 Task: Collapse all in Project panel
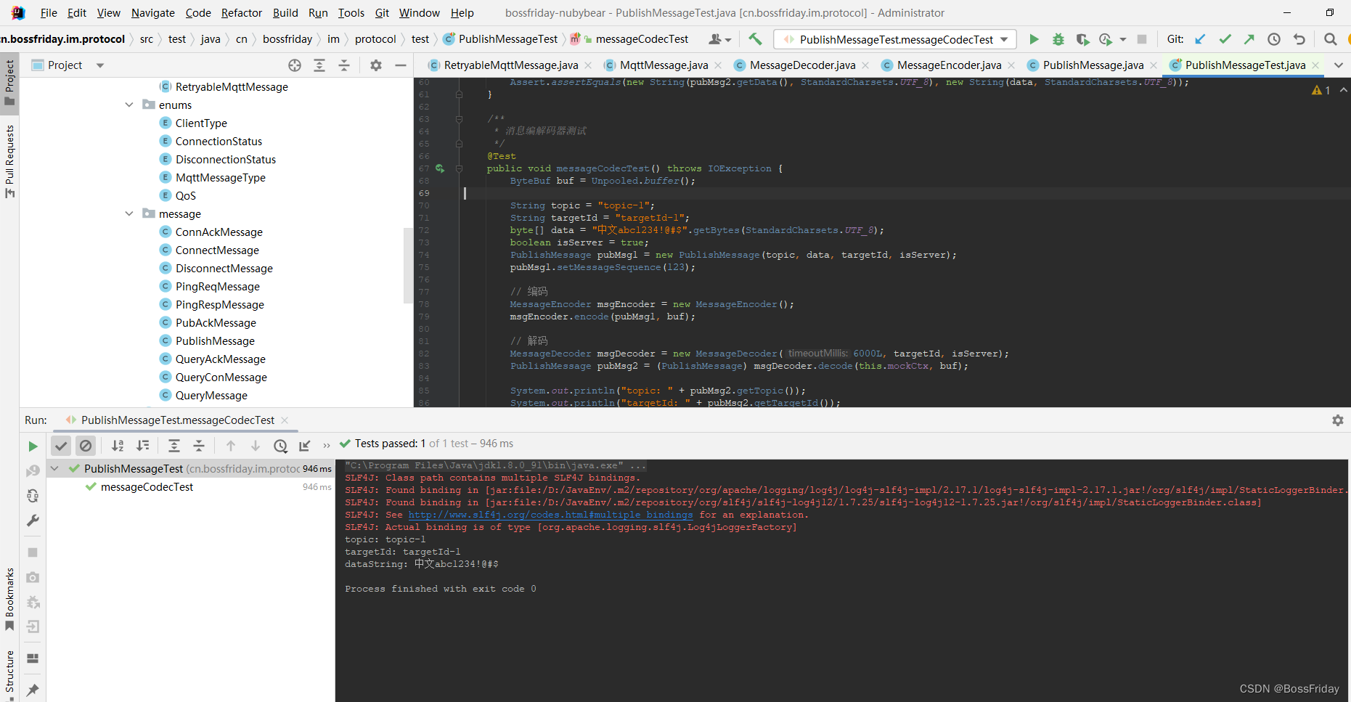[x=344, y=65]
